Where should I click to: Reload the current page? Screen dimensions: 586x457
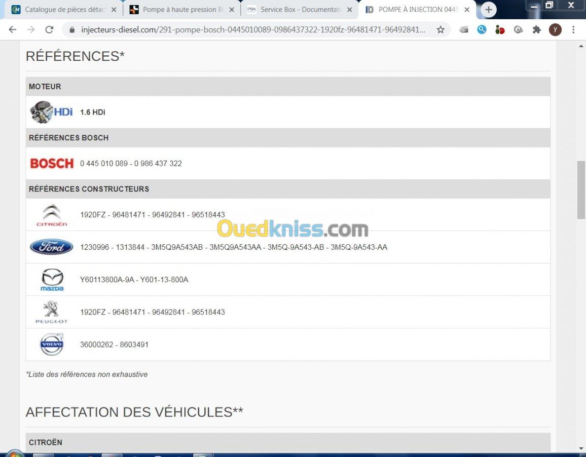tap(49, 29)
